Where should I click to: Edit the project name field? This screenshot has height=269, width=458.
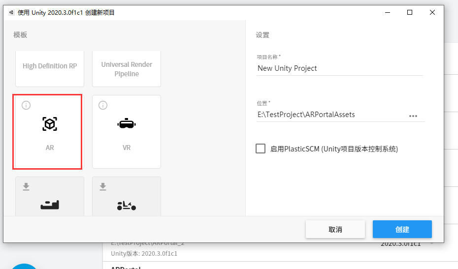pos(340,68)
